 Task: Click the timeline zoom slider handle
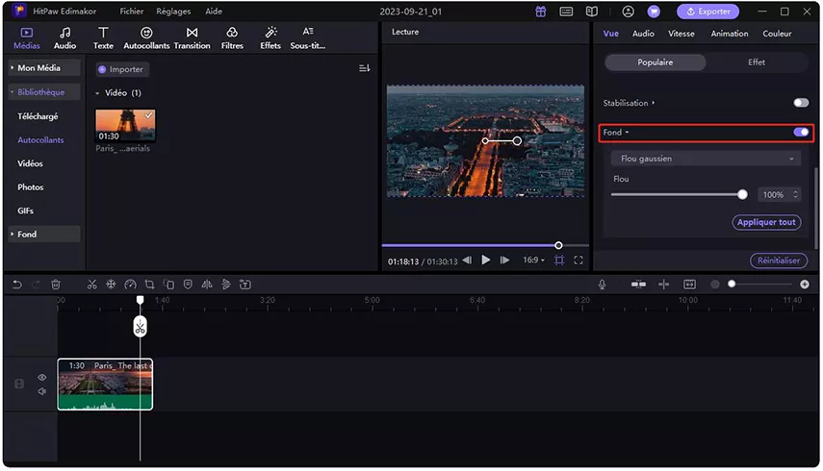point(732,284)
